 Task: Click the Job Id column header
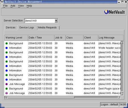pyautogui.click(x=60, y=38)
